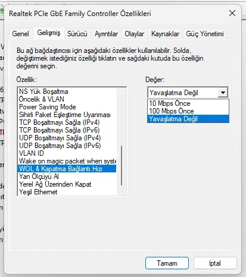Open the Olaylar tab
Screen dimensions: 246x277
tap(135, 34)
